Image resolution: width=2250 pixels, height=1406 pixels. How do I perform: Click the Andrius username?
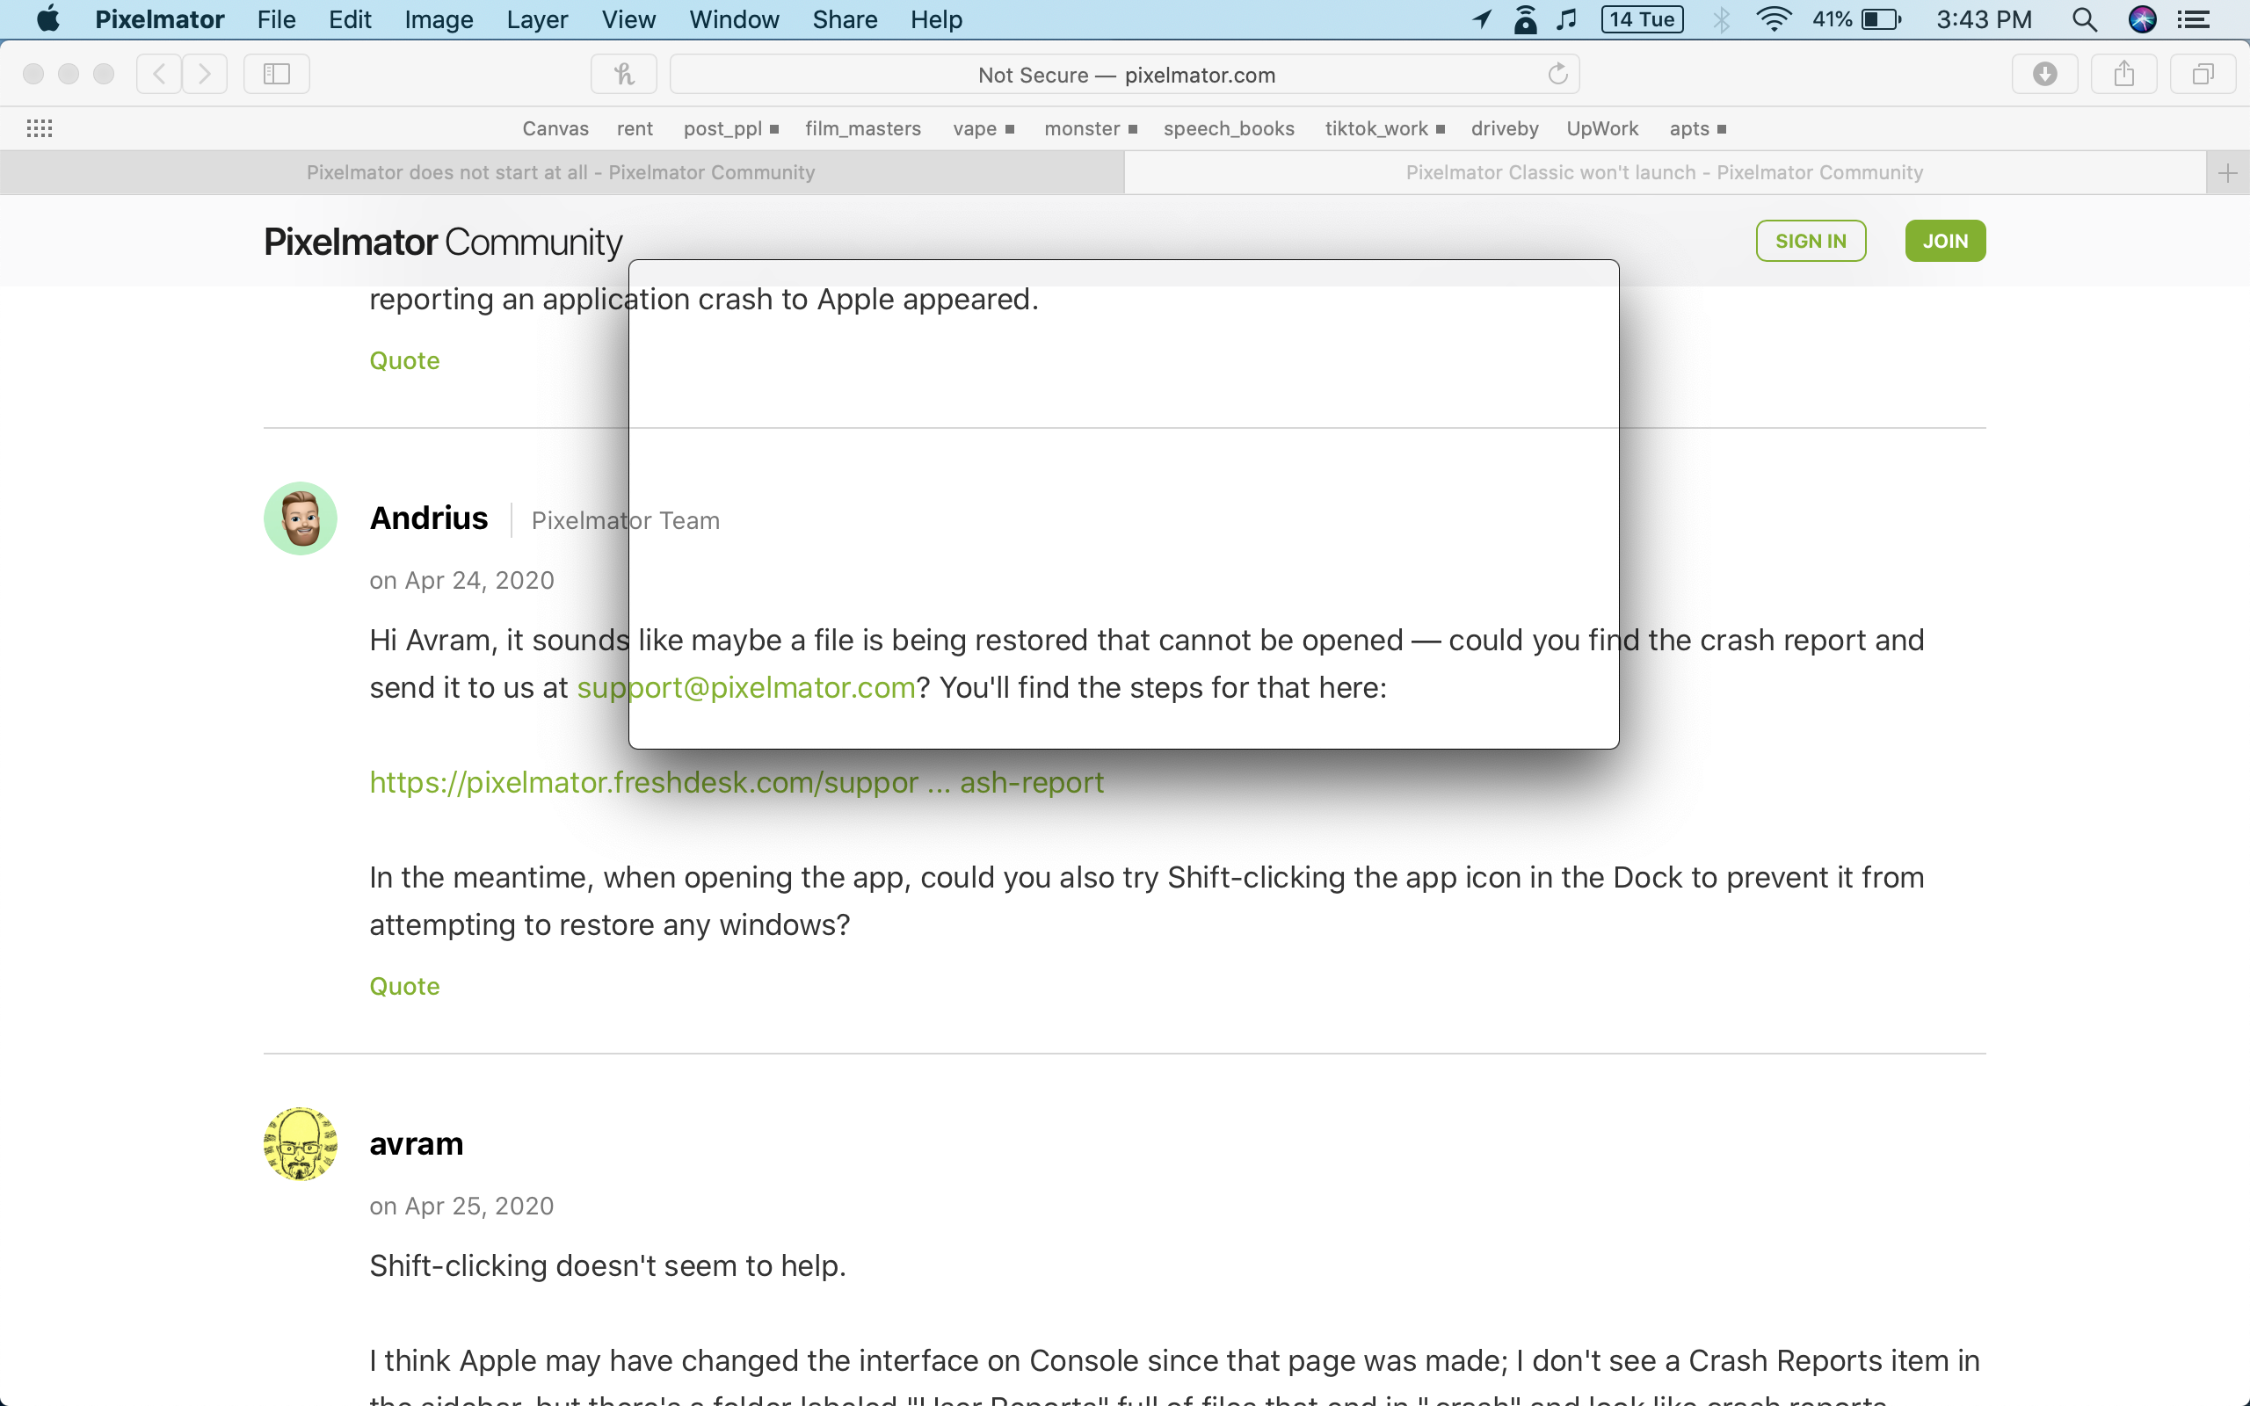coord(429,518)
